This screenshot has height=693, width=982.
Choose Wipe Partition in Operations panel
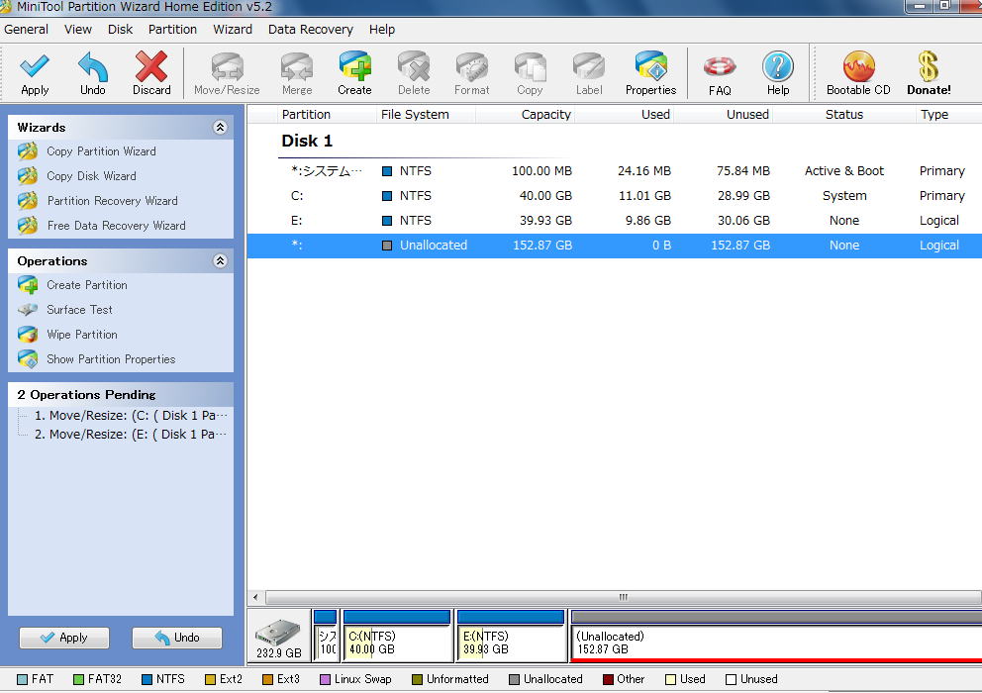[x=82, y=335]
